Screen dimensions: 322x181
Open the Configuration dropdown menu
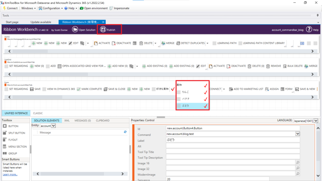(51, 8)
